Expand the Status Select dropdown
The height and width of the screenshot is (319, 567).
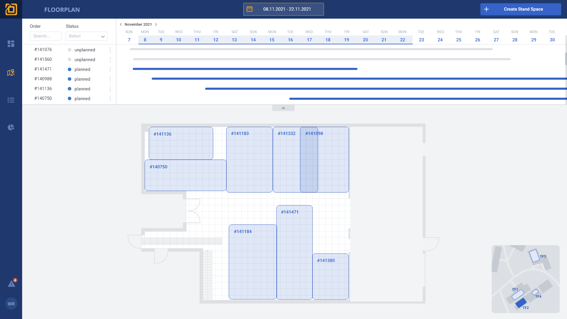click(x=87, y=36)
